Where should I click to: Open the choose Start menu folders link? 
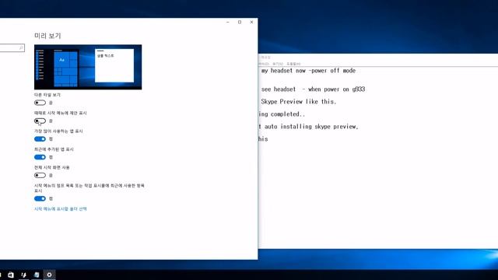pos(61,209)
